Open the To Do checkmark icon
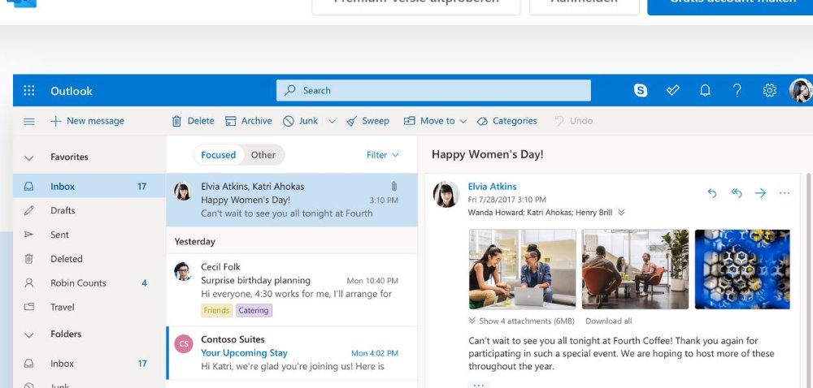 pos(673,90)
